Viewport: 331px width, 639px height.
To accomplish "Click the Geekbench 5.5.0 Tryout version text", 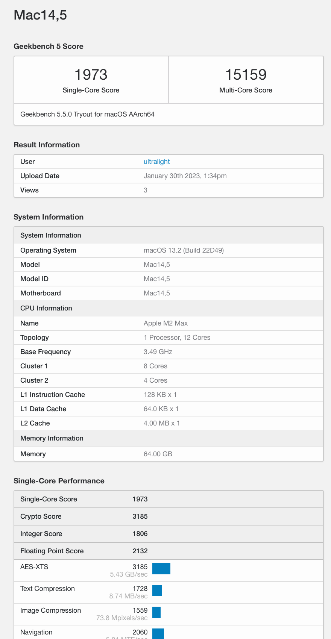I will click(87, 114).
